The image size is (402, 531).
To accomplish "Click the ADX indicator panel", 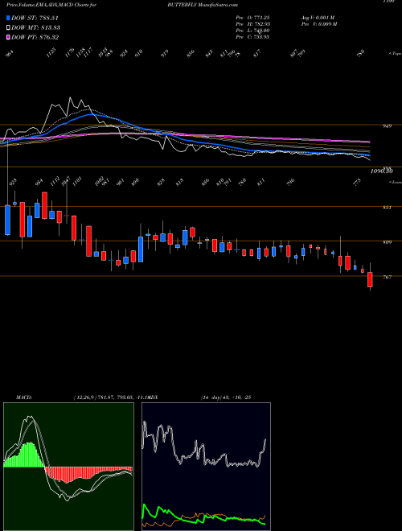I will [206, 467].
